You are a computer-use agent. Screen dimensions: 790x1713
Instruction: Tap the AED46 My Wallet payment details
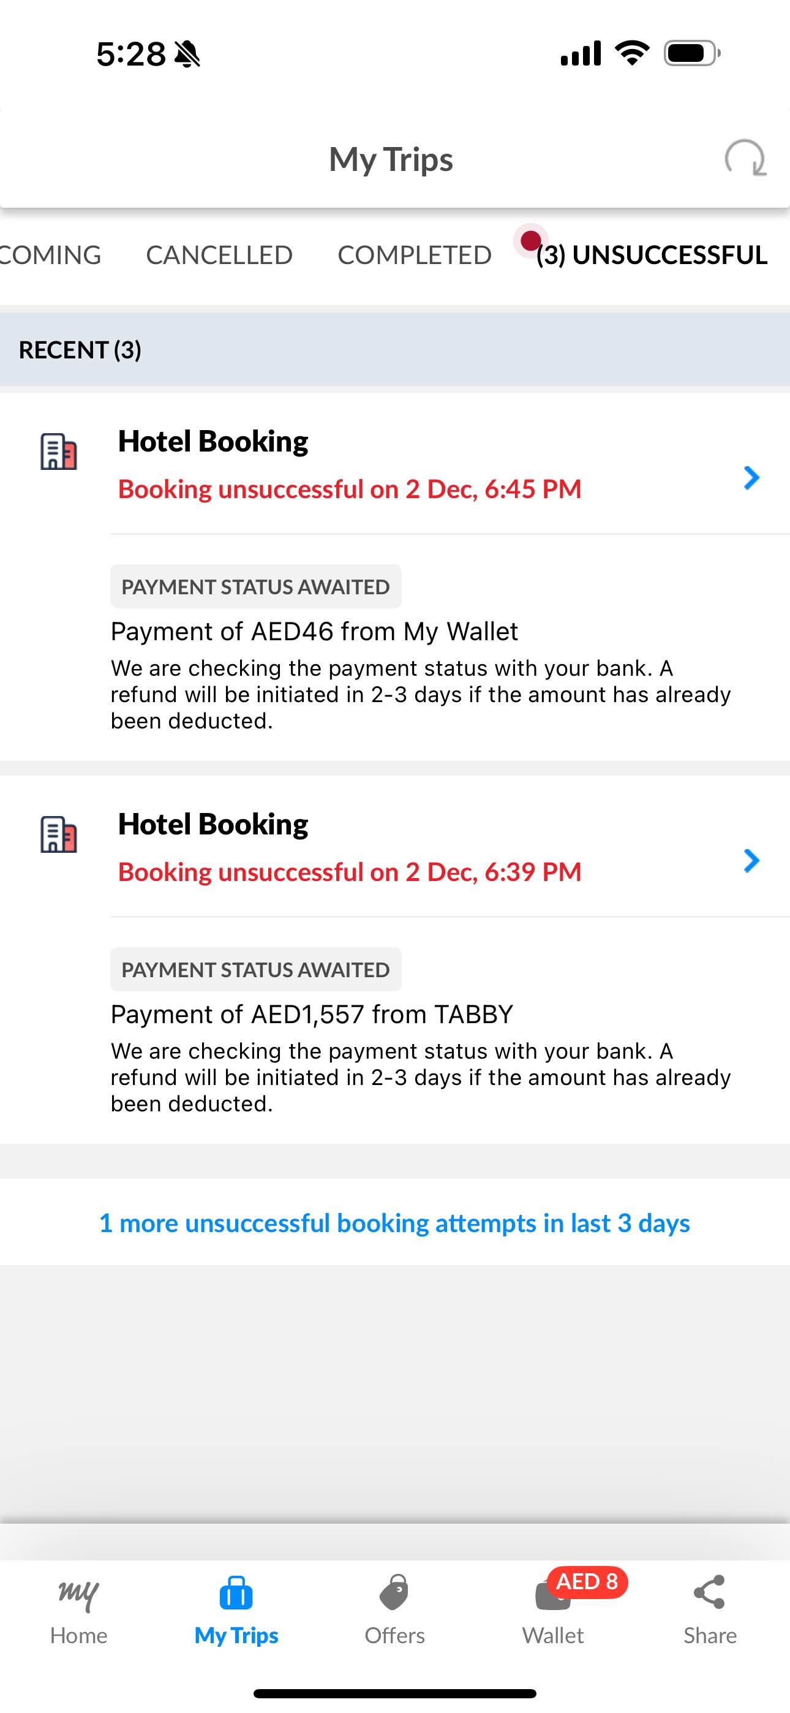pyautogui.click(x=314, y=632)
